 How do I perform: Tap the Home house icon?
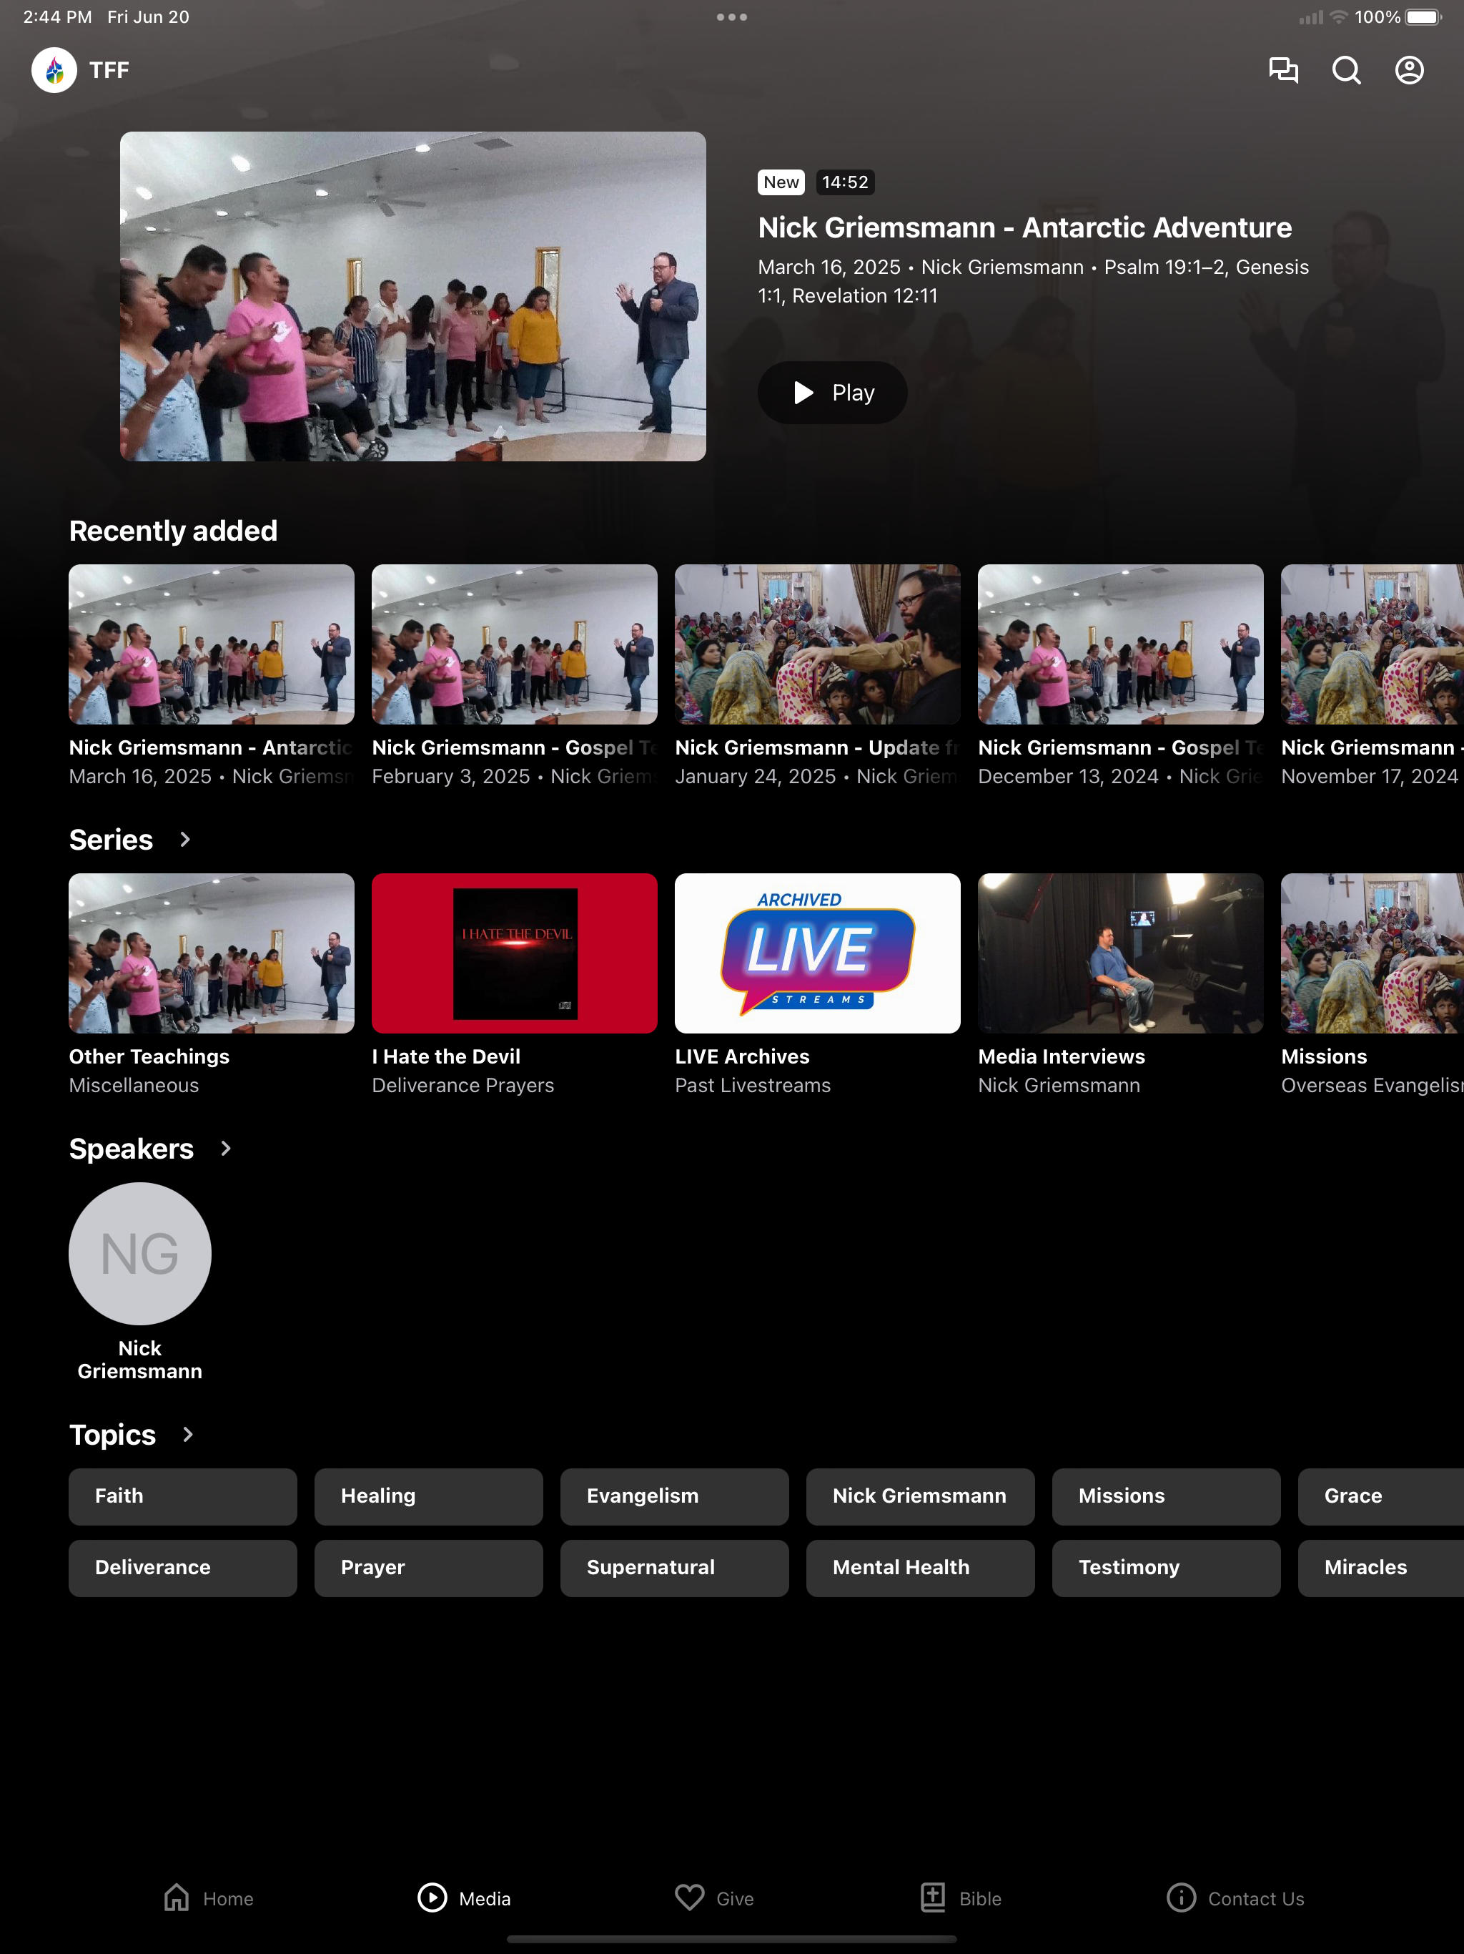177,1897
